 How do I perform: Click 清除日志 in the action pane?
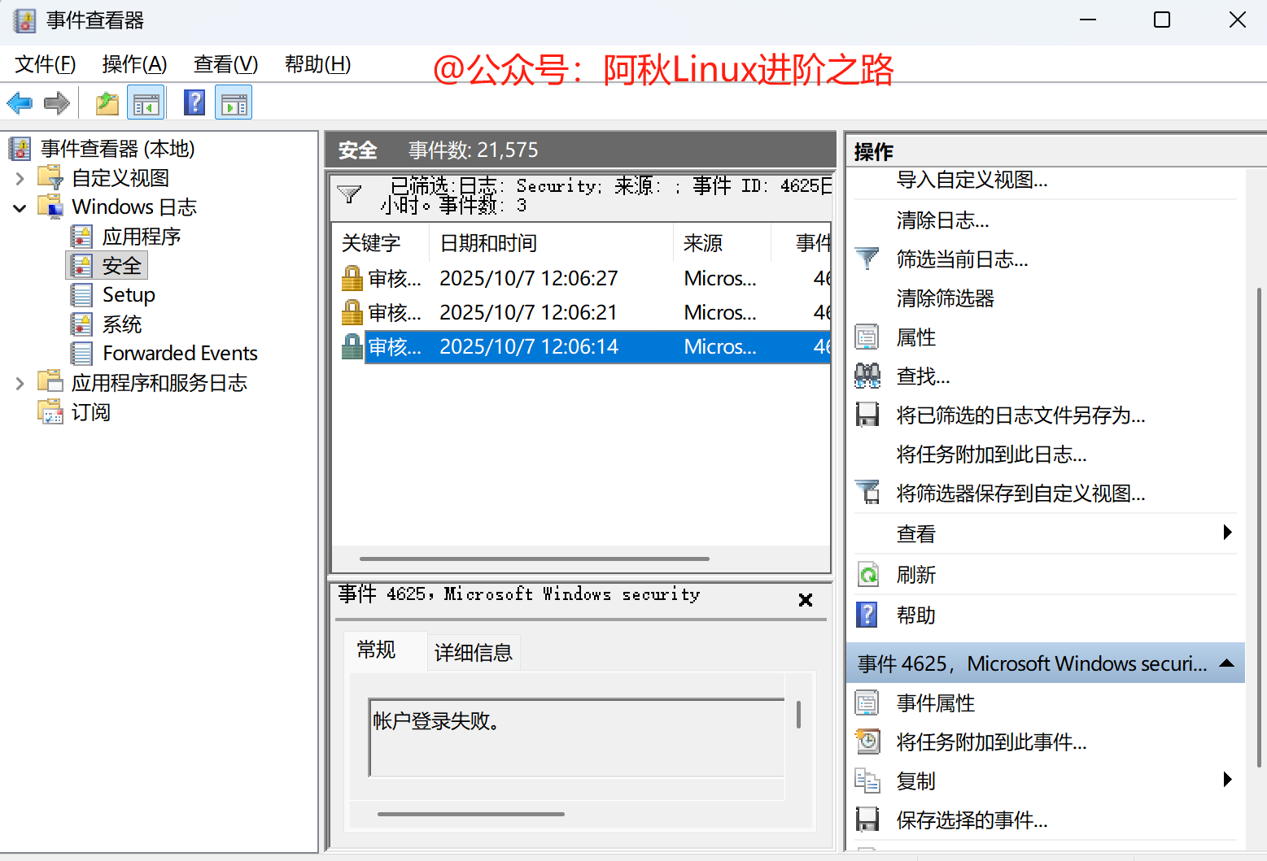pos(942,220)
